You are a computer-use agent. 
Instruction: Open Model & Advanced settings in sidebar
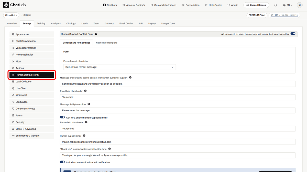(32, 129)
